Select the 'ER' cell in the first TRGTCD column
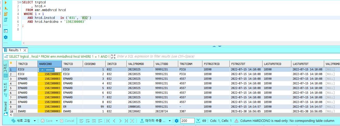 click(x=27, y=107)
